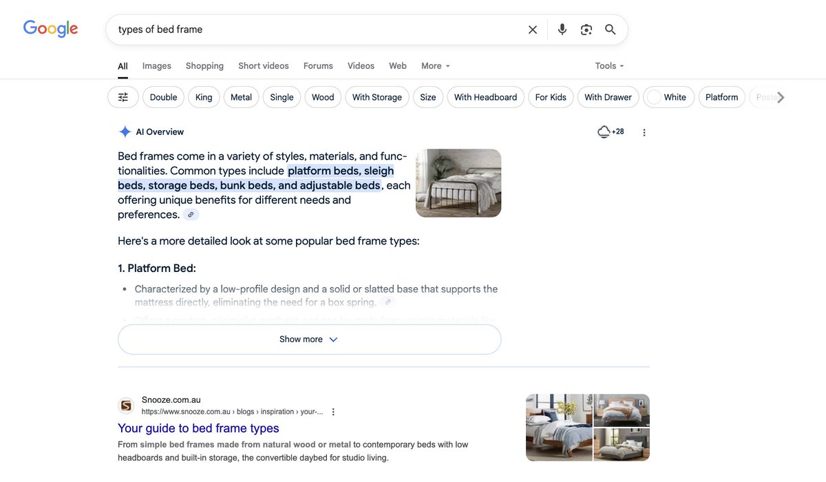Open the Tools dropdown

(610, 66)
